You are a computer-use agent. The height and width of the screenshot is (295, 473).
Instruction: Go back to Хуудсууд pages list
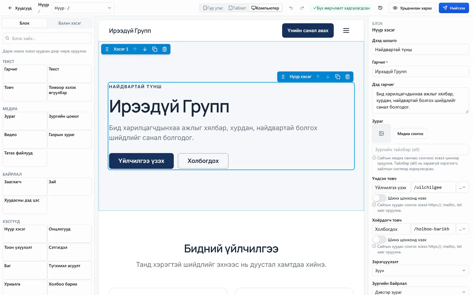pyautogui.click(x=20, y=8)
